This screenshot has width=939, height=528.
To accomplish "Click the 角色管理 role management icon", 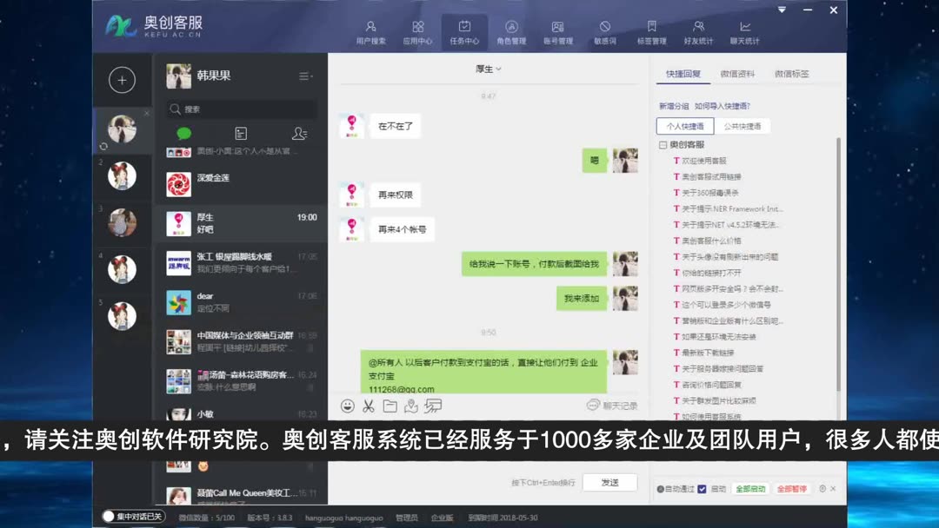I will click(x=510, y=29).
